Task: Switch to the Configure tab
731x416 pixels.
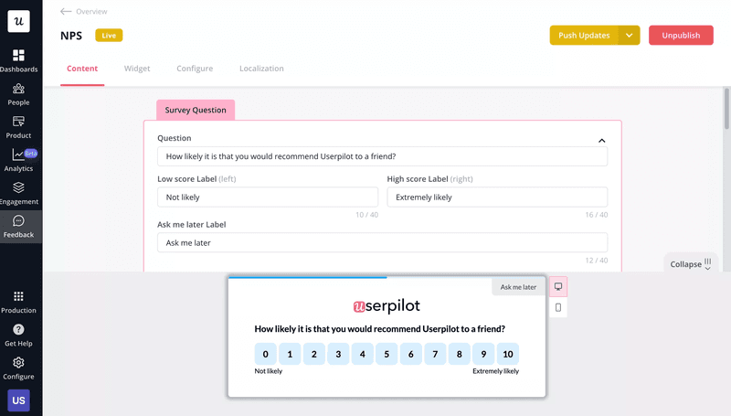Action: [x=195, y=68]
